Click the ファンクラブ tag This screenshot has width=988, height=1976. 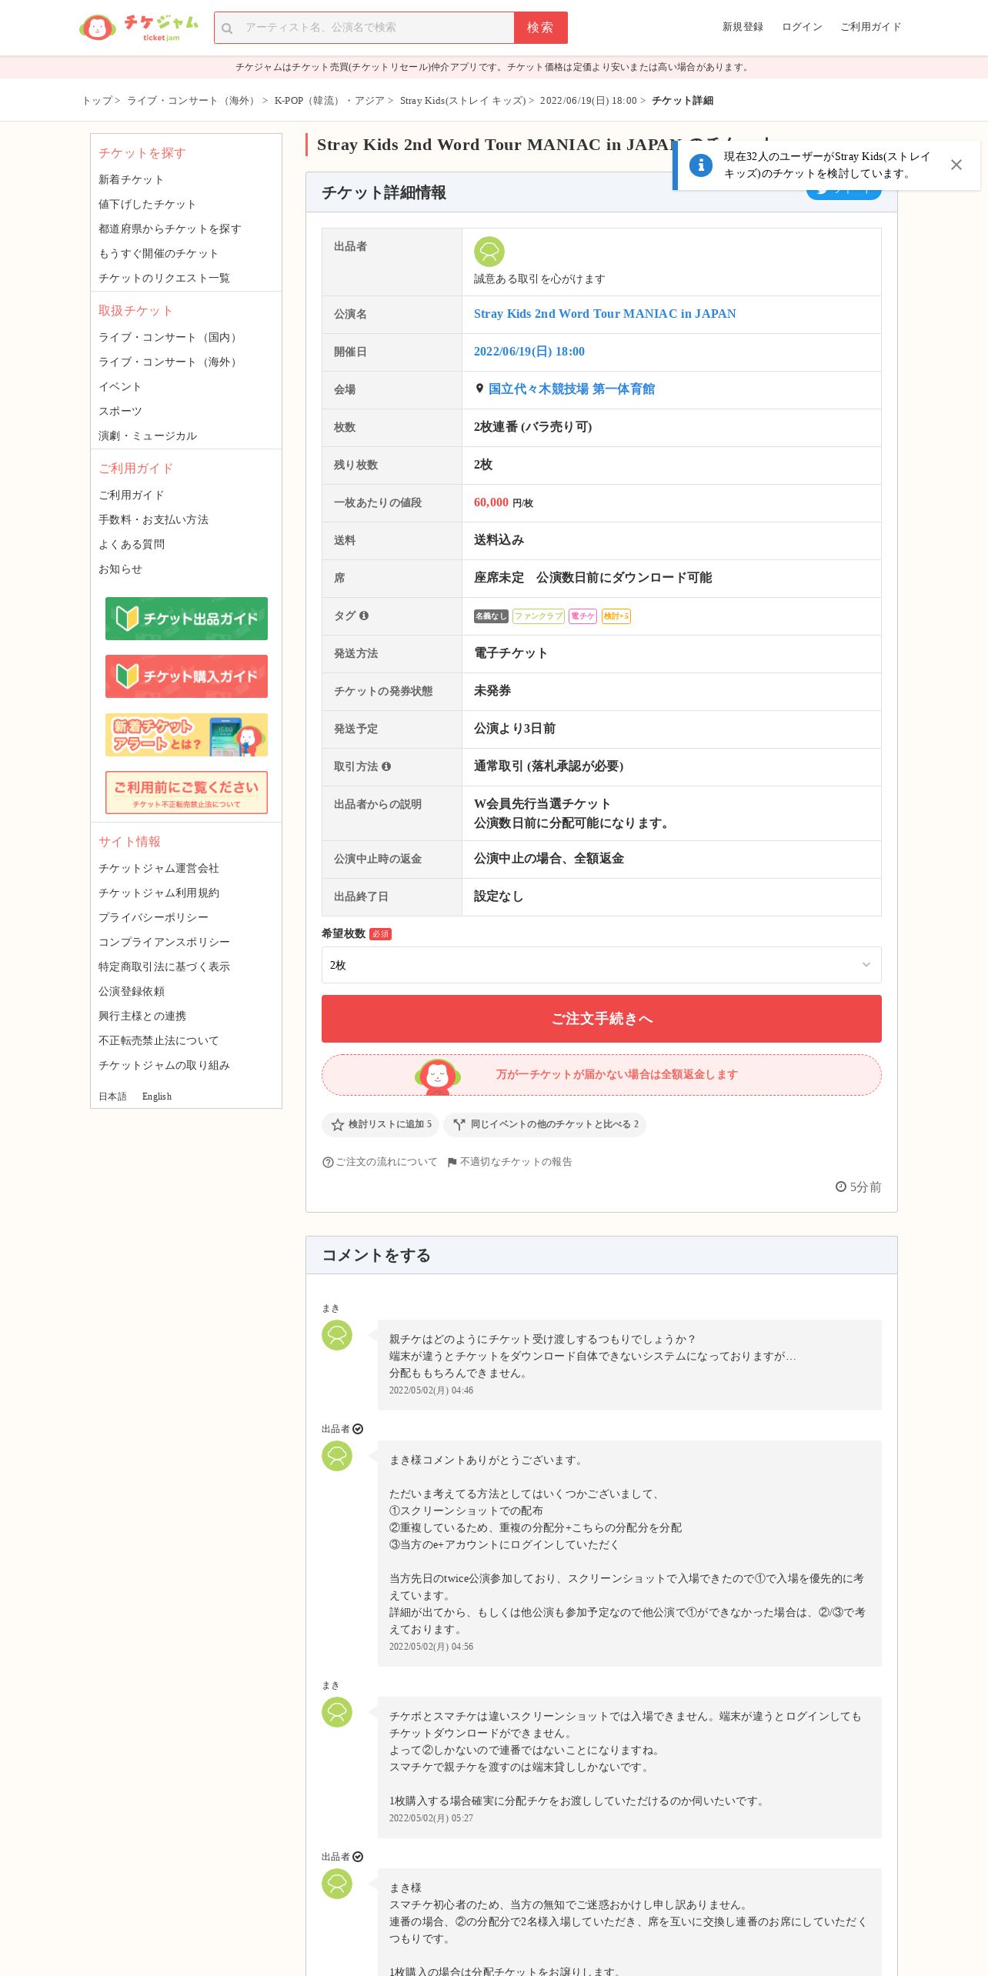tap(539, 616)
